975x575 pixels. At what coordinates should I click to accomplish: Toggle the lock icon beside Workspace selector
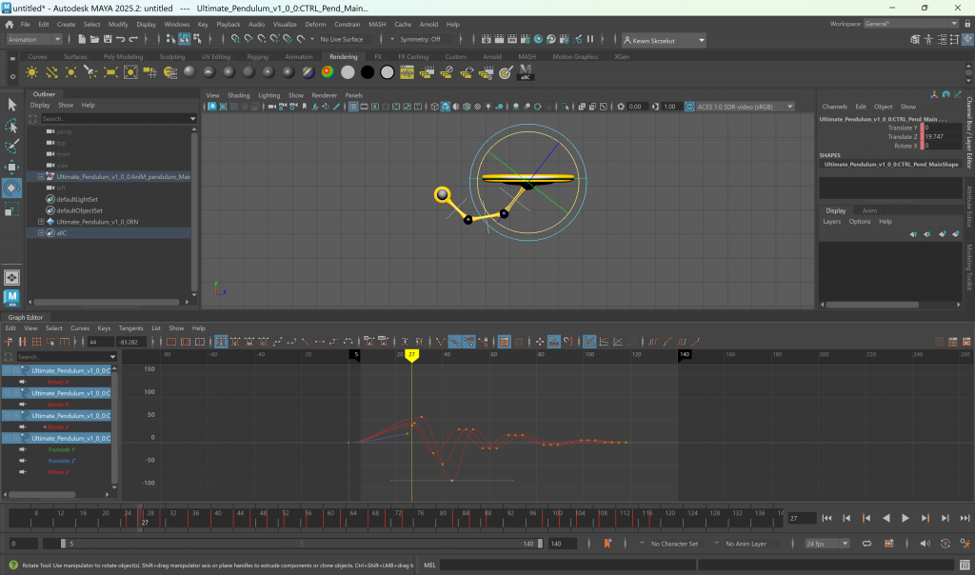click(967, 24)
